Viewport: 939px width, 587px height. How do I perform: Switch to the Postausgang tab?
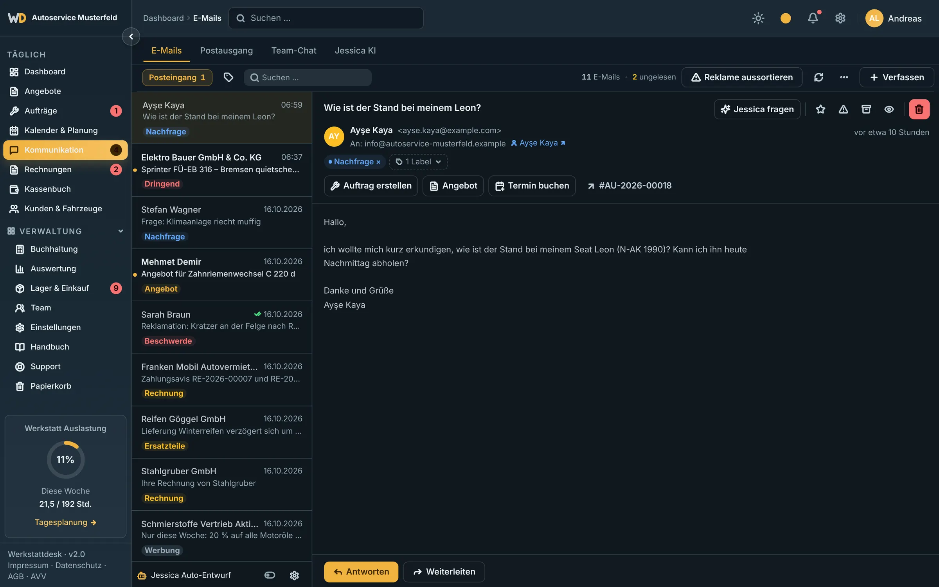pyautogui.click(x=226, y=50)
